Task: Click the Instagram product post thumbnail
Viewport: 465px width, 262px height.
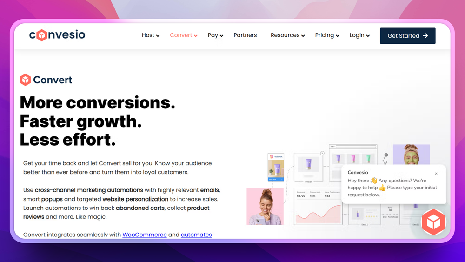Action: tap(276, 168)
